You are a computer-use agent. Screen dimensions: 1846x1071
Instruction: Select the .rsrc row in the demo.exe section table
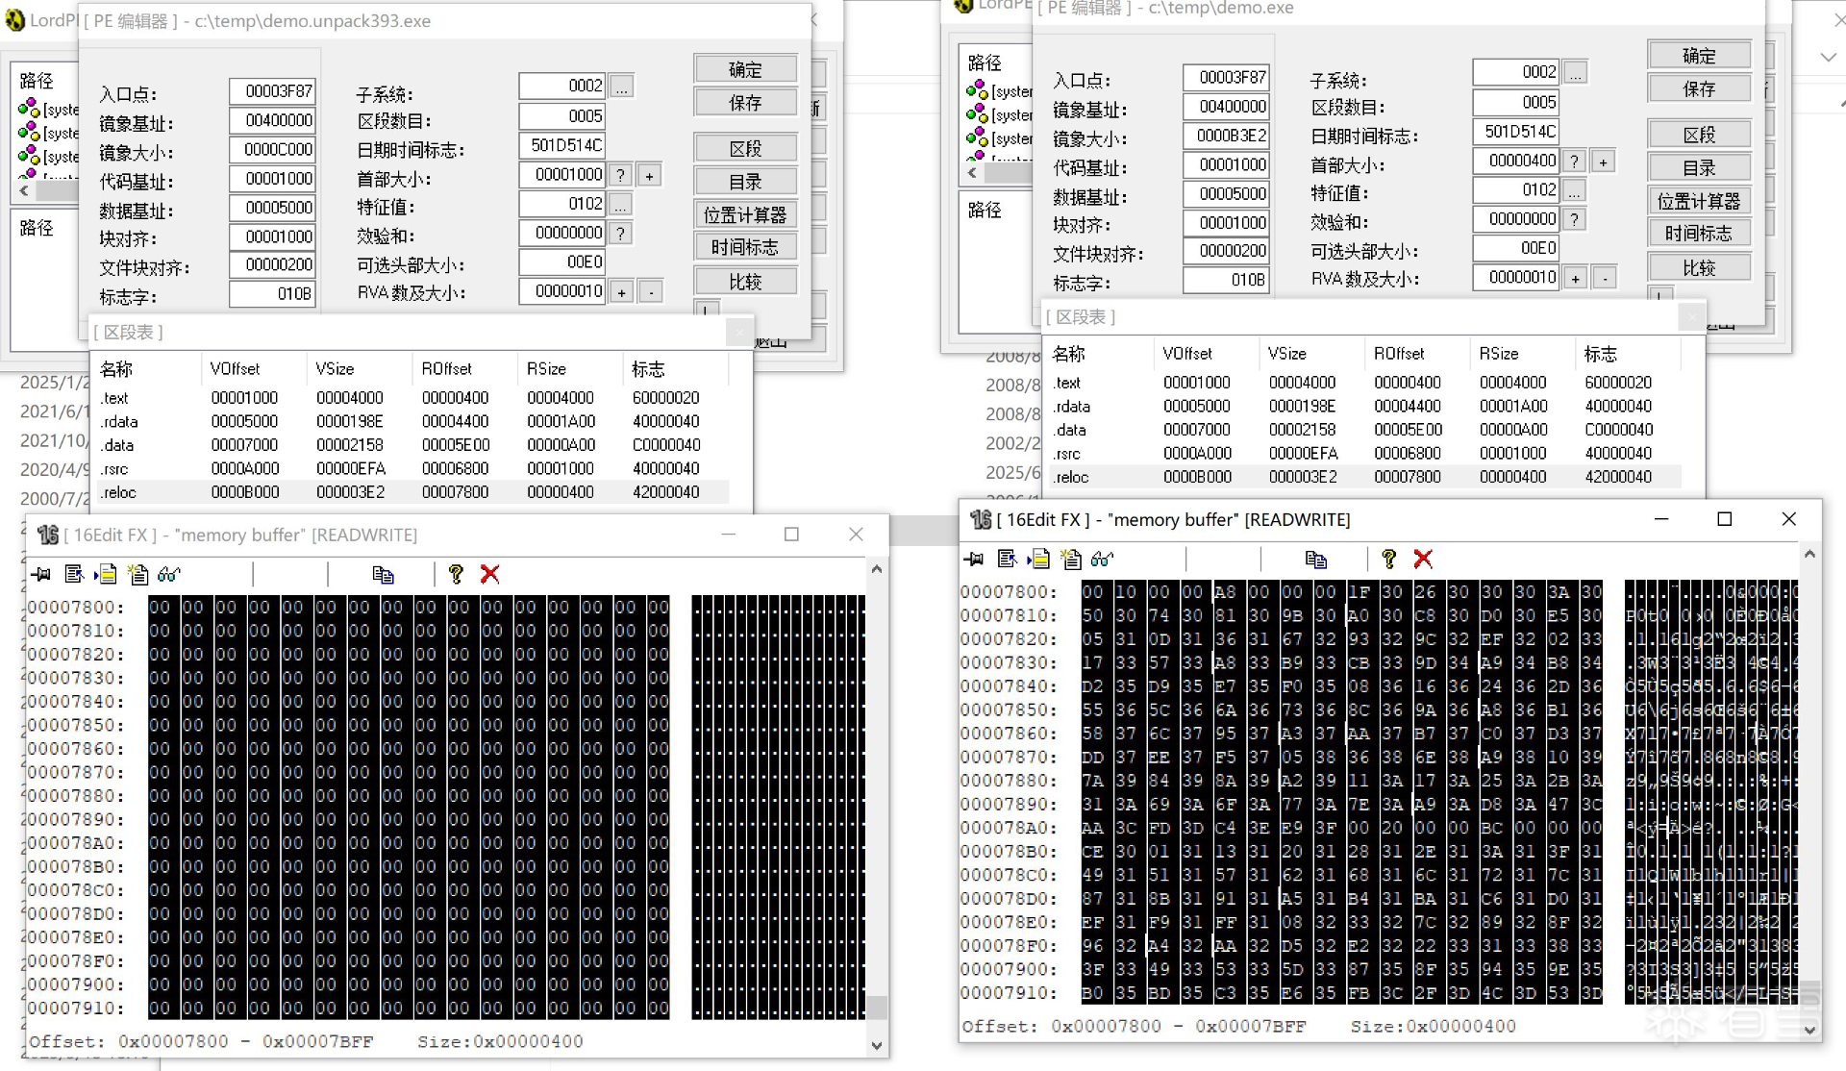pyautogui.click(x=1067, y=454)
